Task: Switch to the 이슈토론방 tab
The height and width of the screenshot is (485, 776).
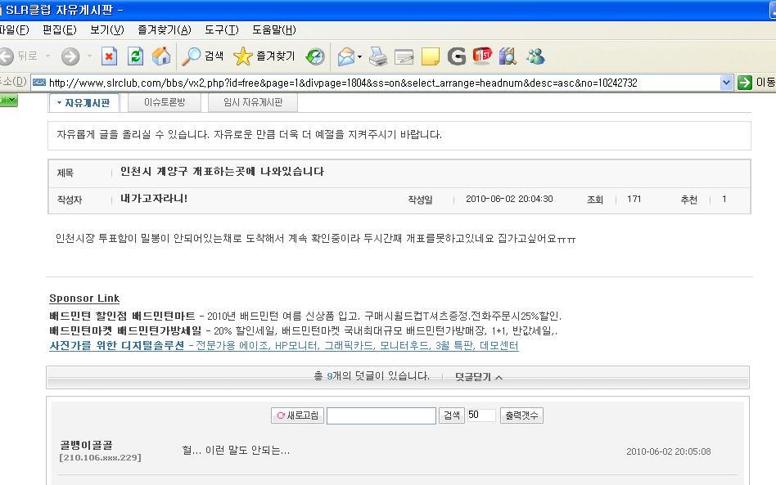Action: coord(165,102)
